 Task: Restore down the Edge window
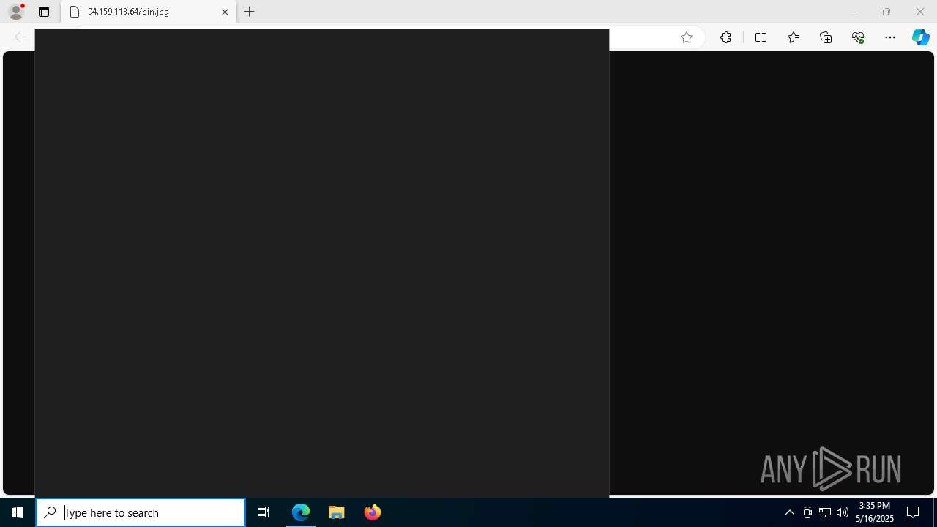886,12
